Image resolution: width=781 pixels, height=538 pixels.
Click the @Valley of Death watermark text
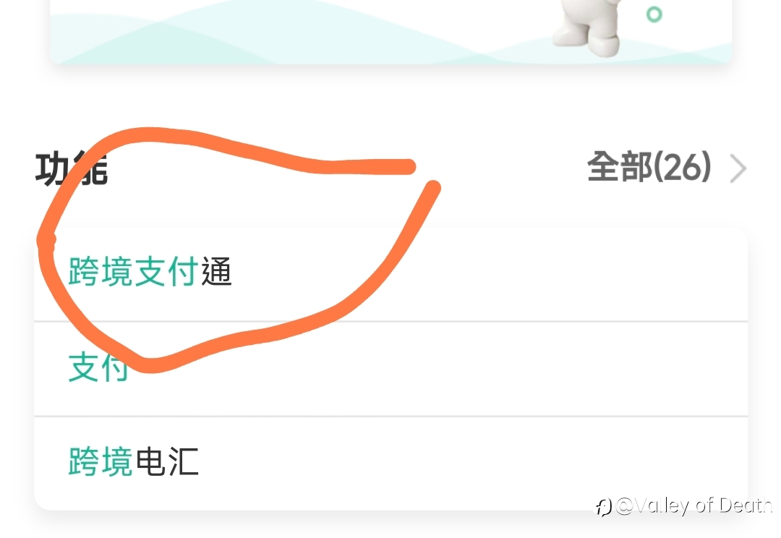tap(693, 505)
